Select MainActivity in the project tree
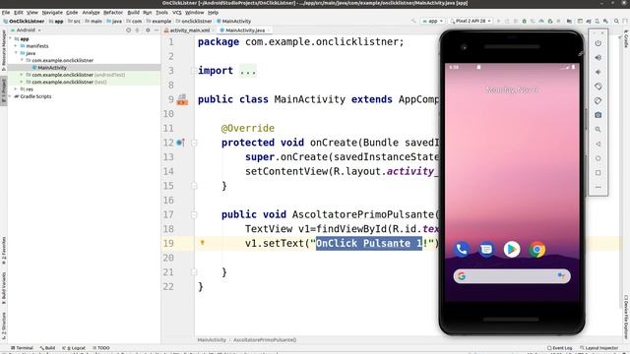This screenshot has width=630, height=354. (52, 68)
